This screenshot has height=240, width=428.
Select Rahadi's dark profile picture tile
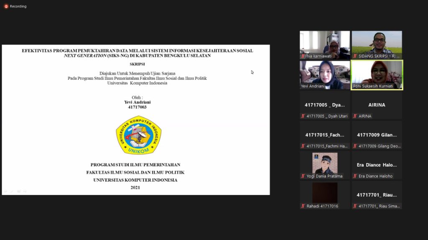(325, 193)
